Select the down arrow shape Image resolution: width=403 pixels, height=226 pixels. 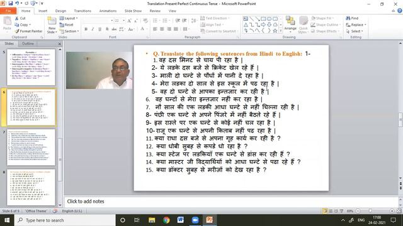point(269,24)
